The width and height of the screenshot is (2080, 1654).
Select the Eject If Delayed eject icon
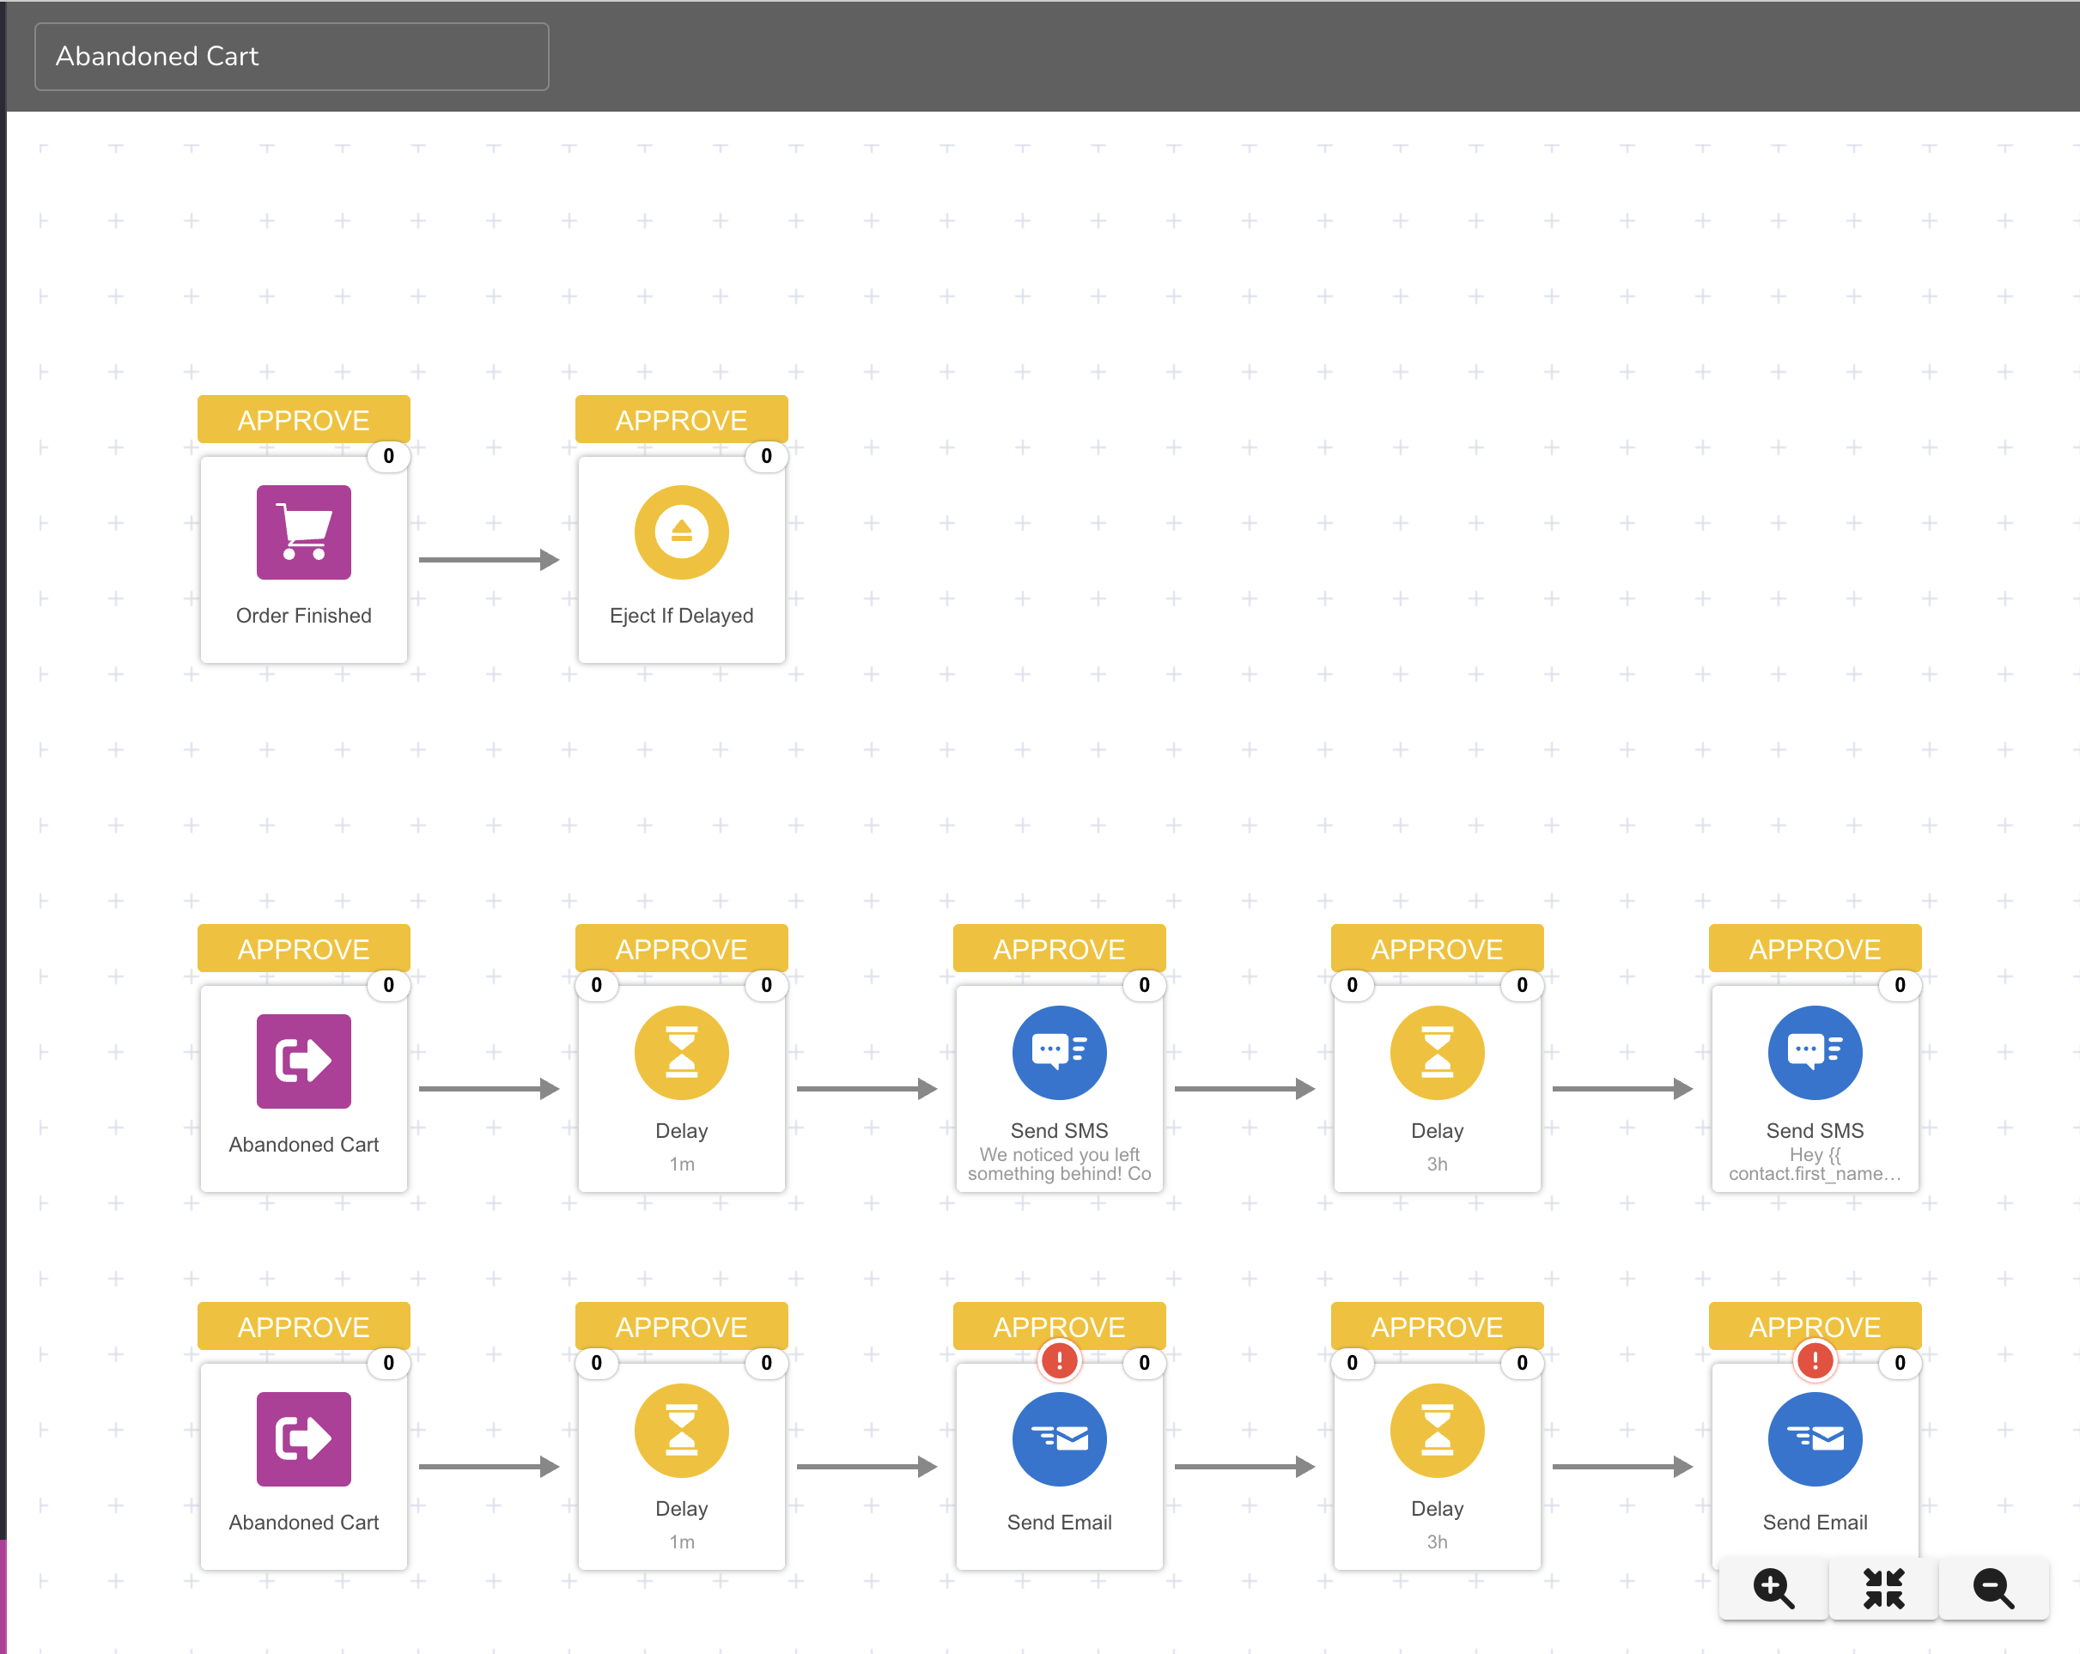[x=681, y=532]
